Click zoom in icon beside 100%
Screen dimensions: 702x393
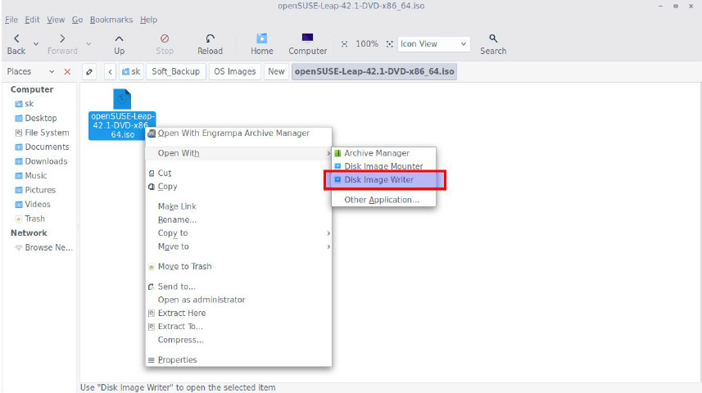click(390, 44)
